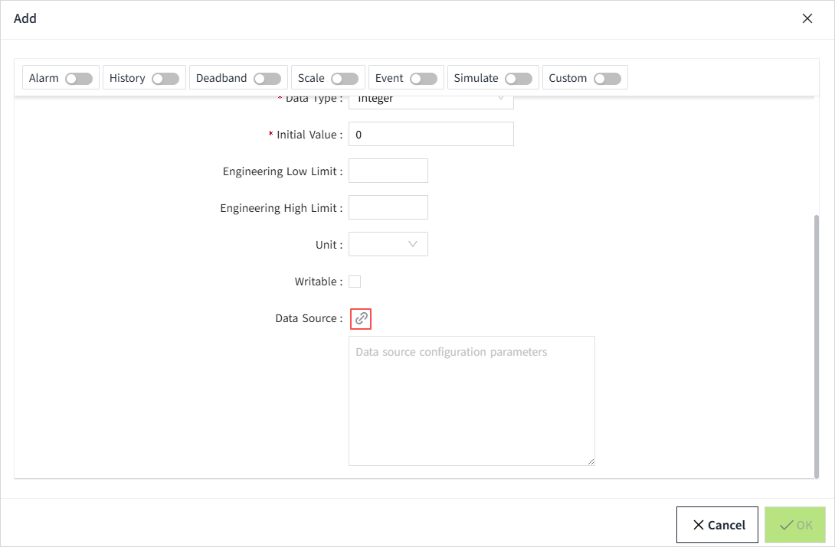Click the data source configuration parameters textarea
The height and width of the screenshot is (547, 835).
(x=472, y=401)
